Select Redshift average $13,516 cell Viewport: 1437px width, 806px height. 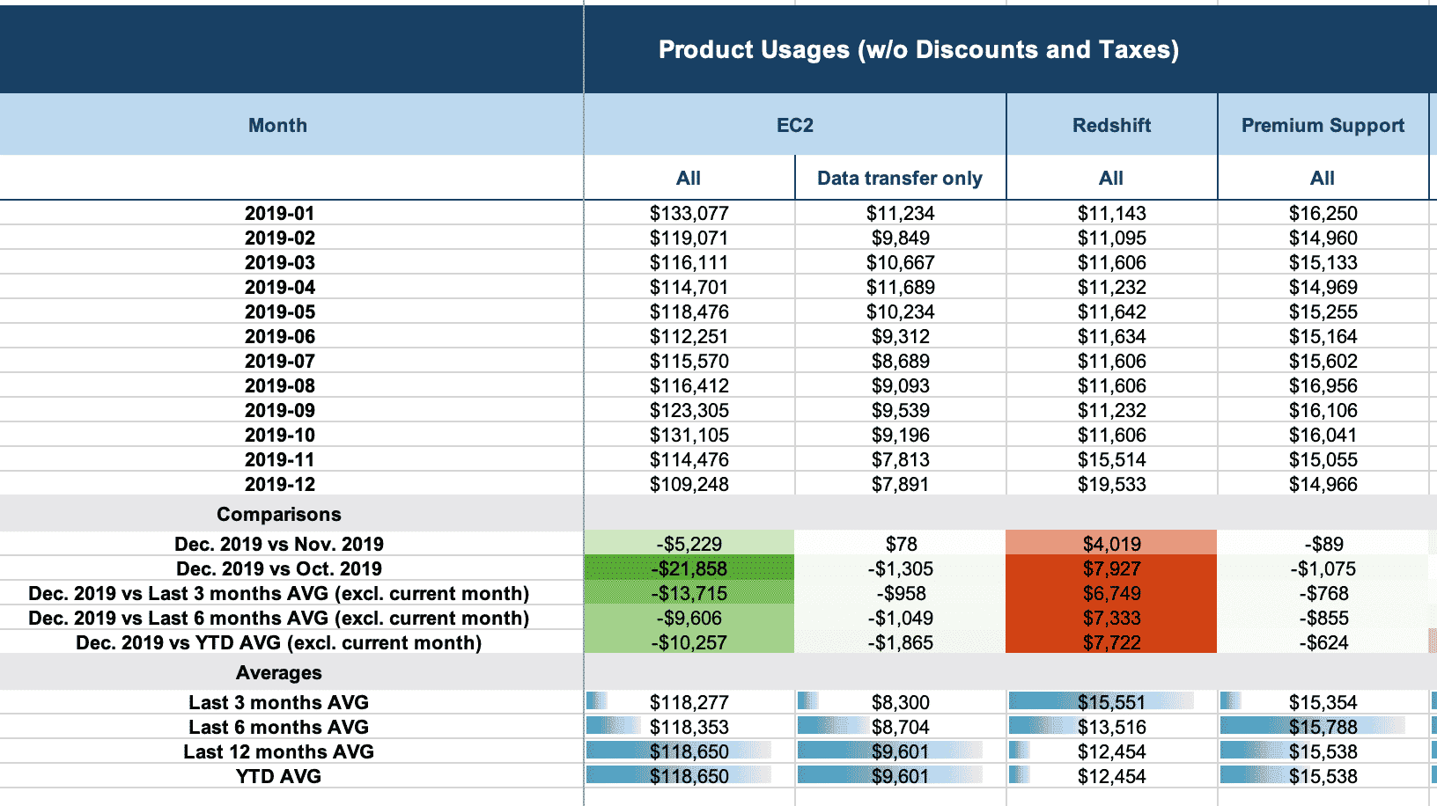(1112, 727)
